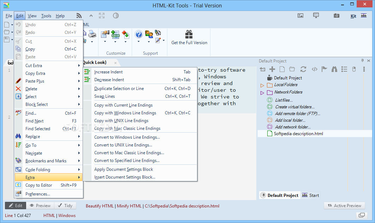This screenshot has height=223, width=375.
Task: Click the refresh icon in project panel
Action: click(303, 69)
